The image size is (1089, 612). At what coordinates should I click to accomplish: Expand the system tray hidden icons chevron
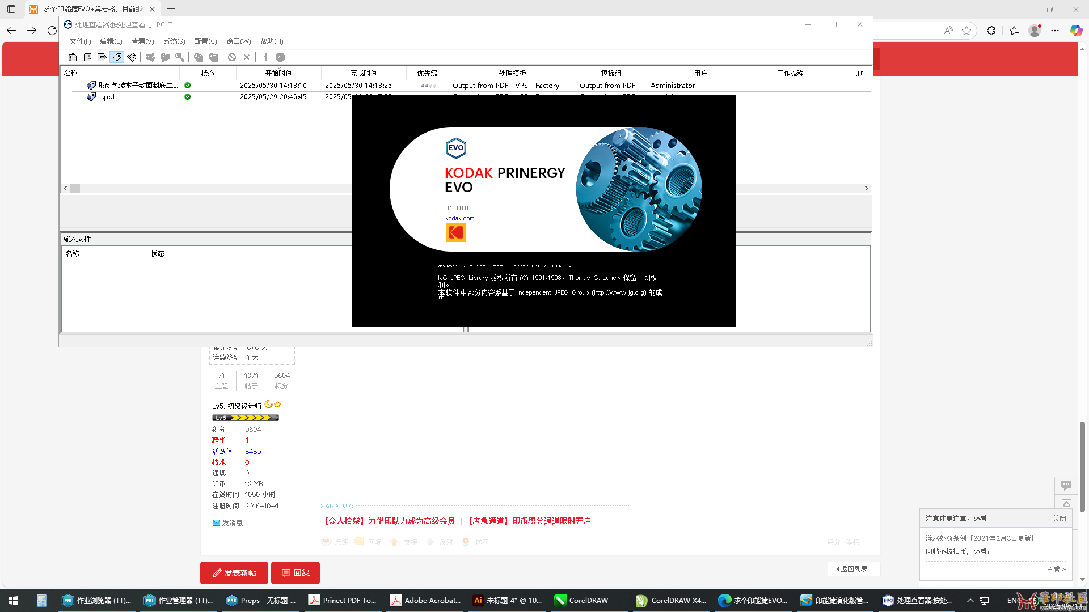coord(970,601)
